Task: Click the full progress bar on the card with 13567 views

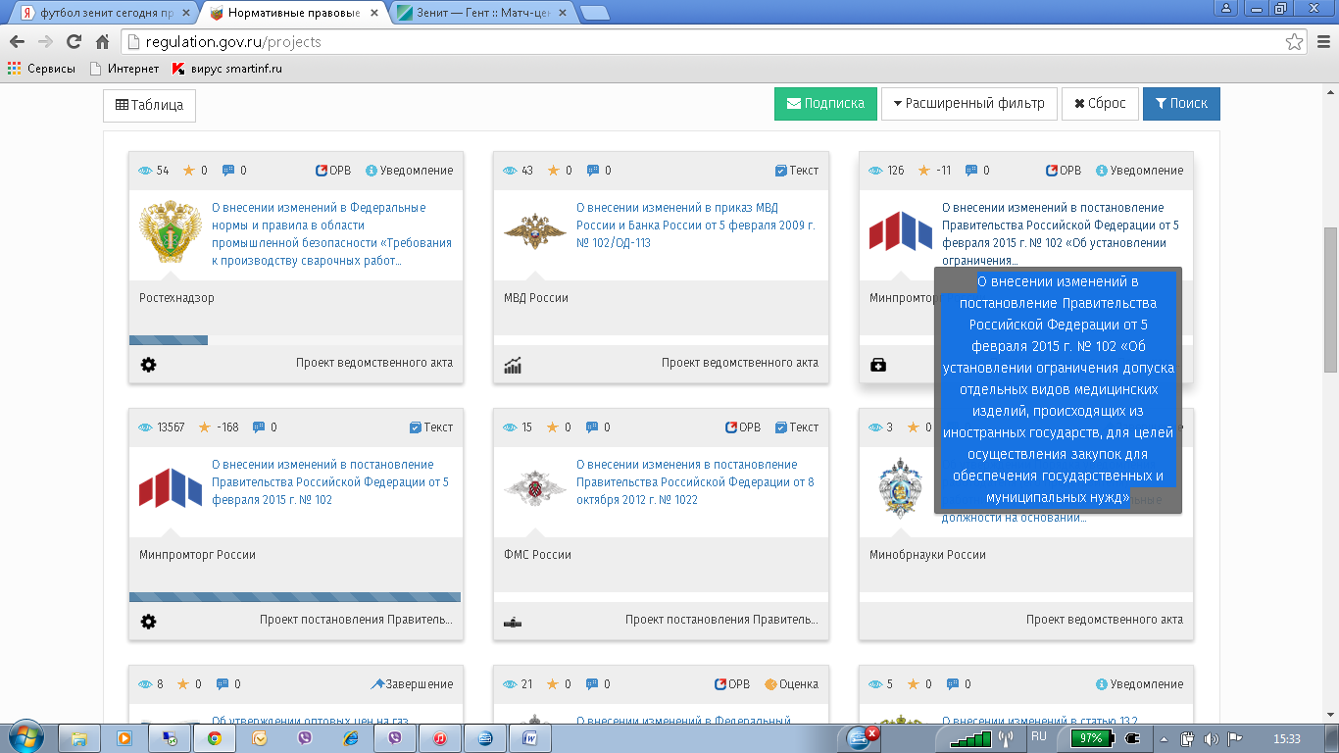Action: click(x=295, y=597)
